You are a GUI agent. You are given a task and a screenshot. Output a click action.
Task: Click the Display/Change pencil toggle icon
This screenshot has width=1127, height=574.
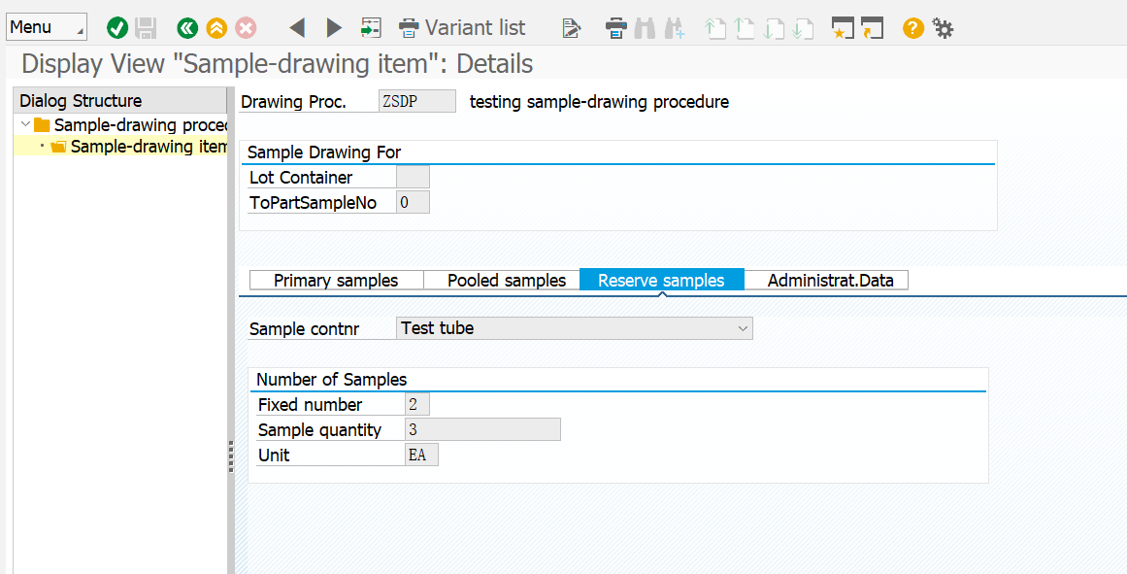[x=572, y=28]
